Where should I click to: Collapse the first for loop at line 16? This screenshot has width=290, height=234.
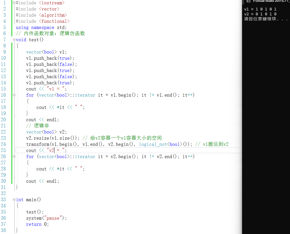[x=14, y=95]
